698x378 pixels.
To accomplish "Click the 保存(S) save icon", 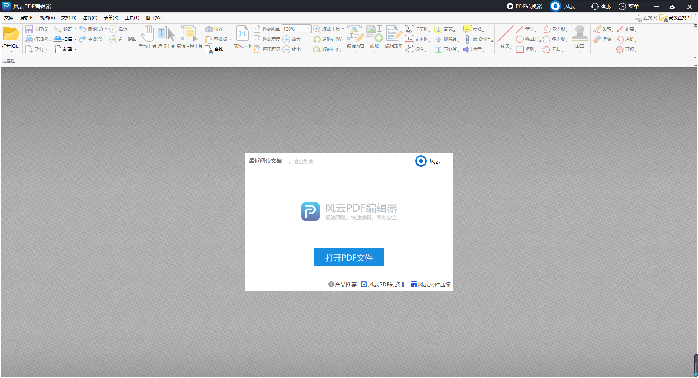I will (x=29, y=29).
